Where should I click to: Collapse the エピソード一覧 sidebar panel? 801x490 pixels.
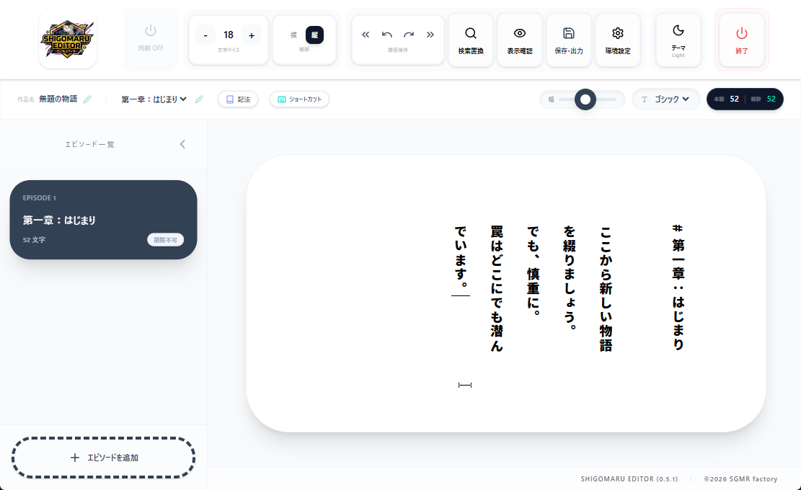click(x=182, y=143)
